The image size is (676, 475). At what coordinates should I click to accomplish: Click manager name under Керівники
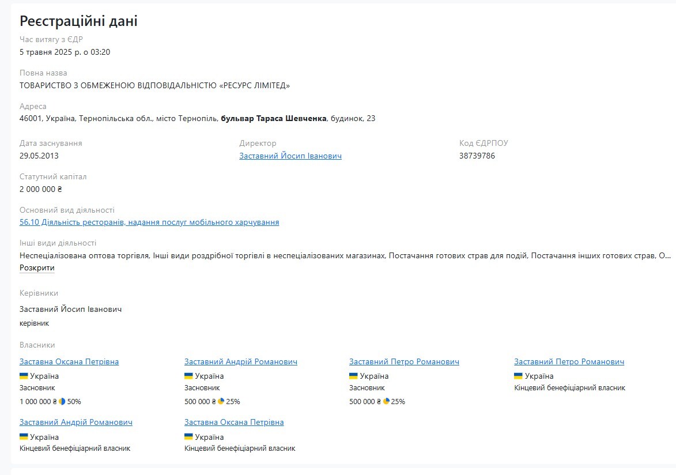[71, 310]
